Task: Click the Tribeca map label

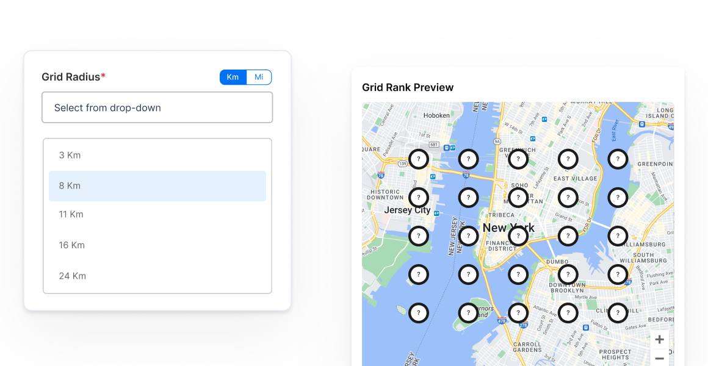Action: [500, 215]
